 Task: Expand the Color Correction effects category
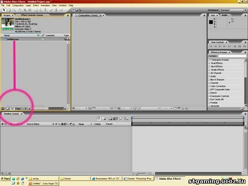coord(209,86)
